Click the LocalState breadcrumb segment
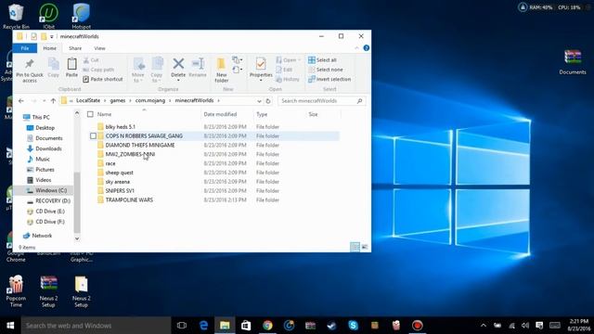The width and height of the screenshot is (594, 334). (x=88, y=101)
